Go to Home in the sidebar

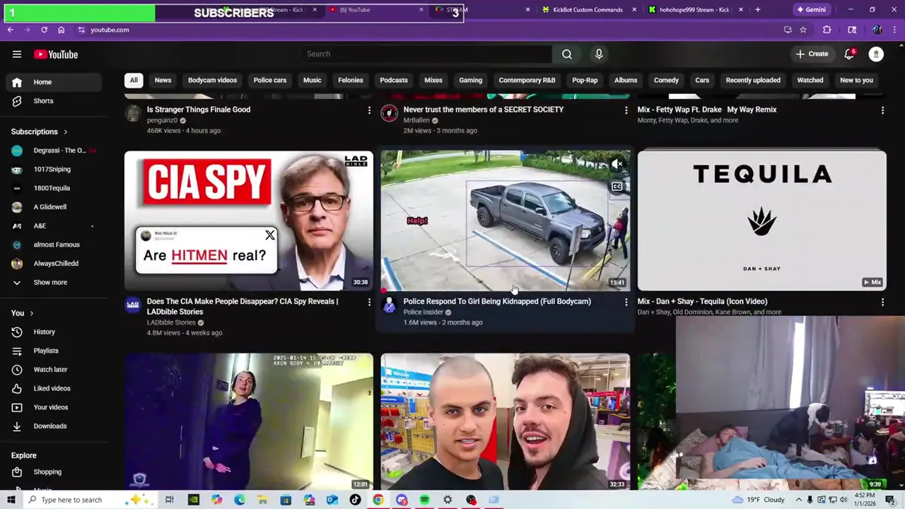[54, 82]
